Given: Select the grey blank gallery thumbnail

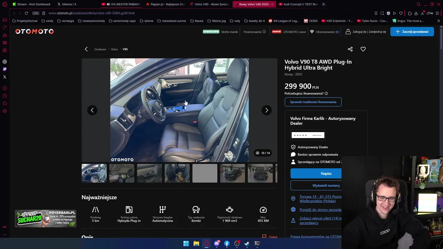Looking at the screenshot, I should tap(205, 173).
